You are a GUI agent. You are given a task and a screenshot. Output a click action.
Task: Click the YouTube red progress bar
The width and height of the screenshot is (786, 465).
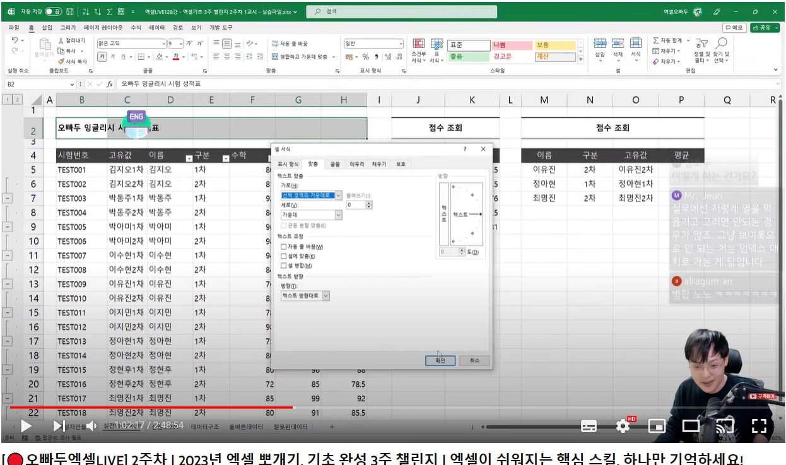151,408
